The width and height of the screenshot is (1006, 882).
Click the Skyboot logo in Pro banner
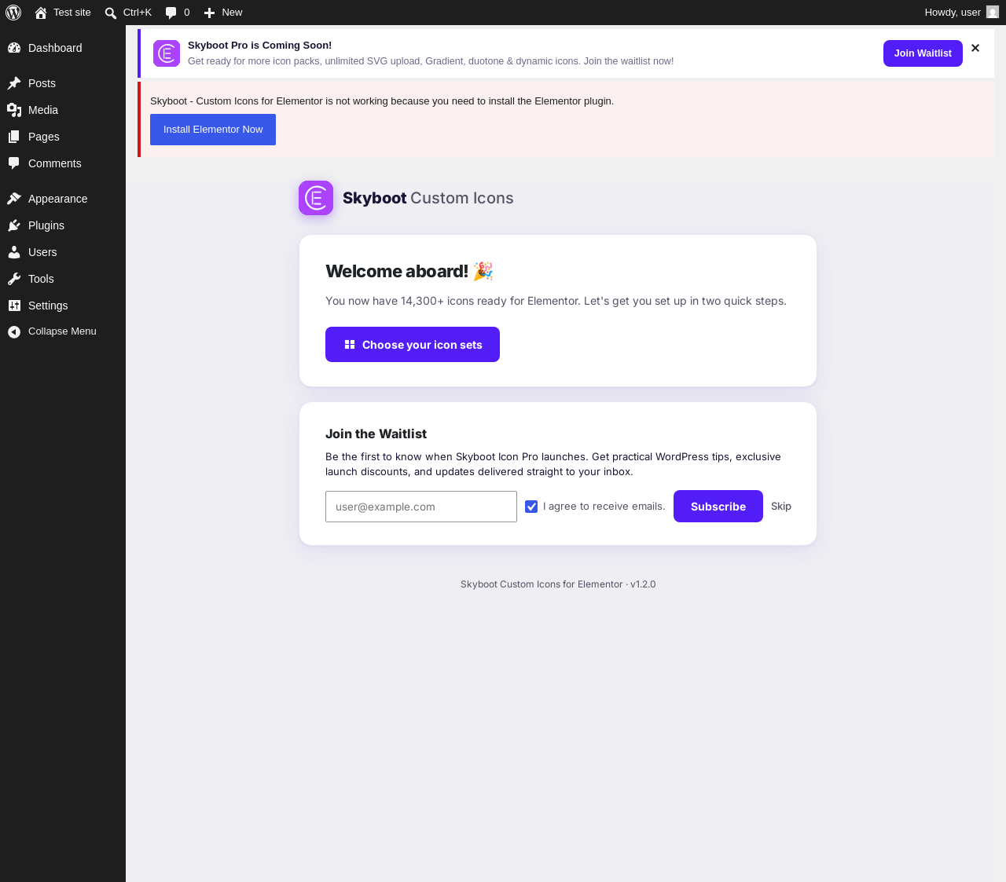[x=167, y=53]
